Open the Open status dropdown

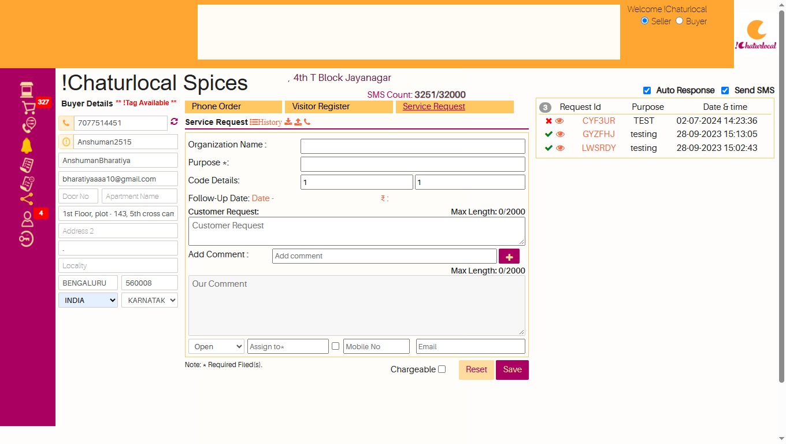(x=216, y=346)
